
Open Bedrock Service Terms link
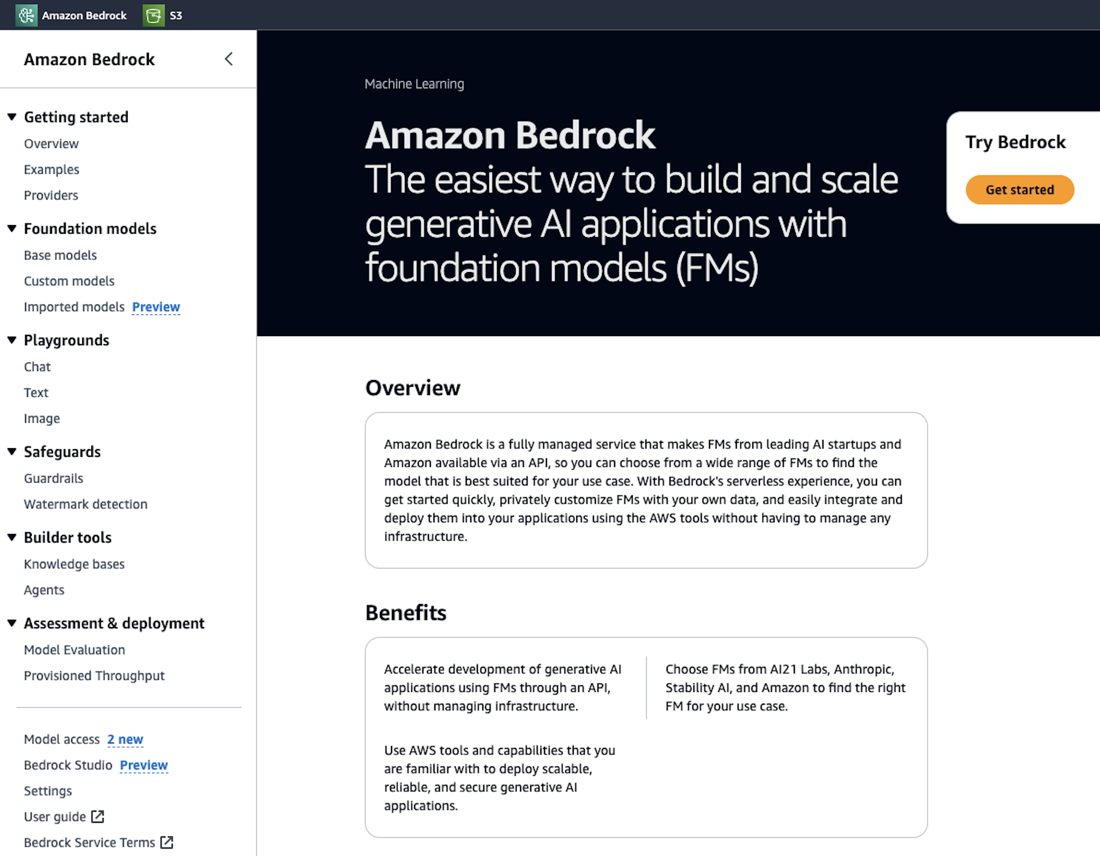click(x=89, y=842)
